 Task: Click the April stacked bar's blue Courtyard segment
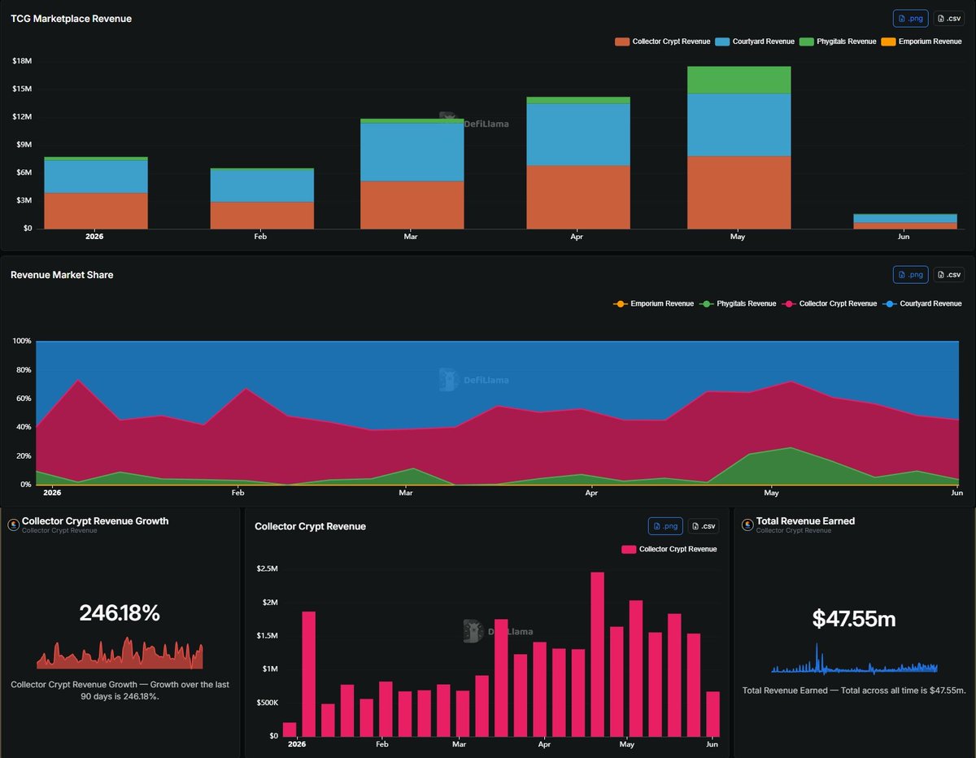coord(578,135)
